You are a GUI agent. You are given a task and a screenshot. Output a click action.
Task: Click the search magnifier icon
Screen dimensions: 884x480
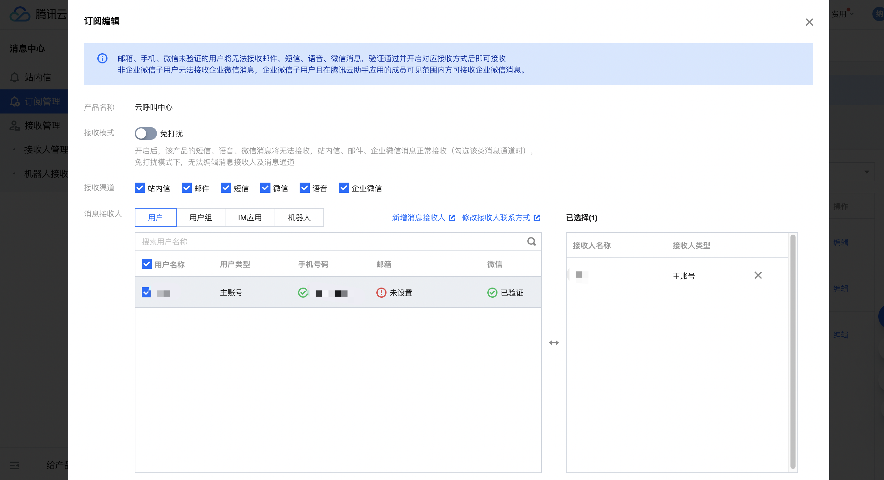coord(531,242)
